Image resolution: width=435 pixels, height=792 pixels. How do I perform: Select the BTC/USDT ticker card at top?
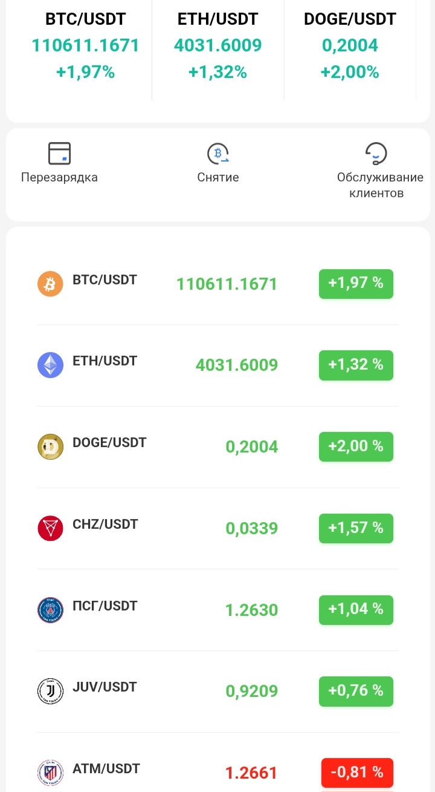tap(85, 45)
